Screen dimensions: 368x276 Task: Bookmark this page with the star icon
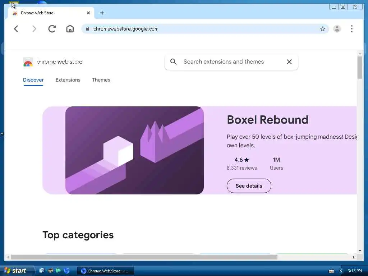tap(323, 29)
